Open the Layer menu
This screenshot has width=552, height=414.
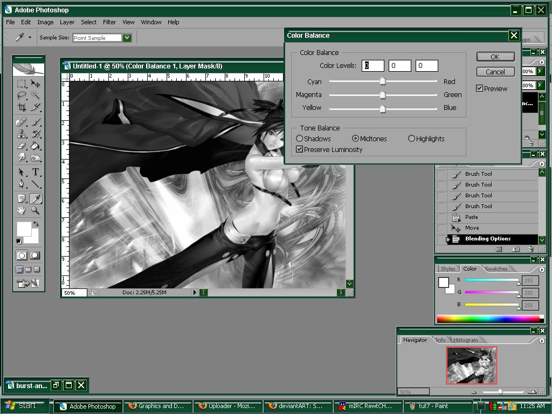pos(67,22)
